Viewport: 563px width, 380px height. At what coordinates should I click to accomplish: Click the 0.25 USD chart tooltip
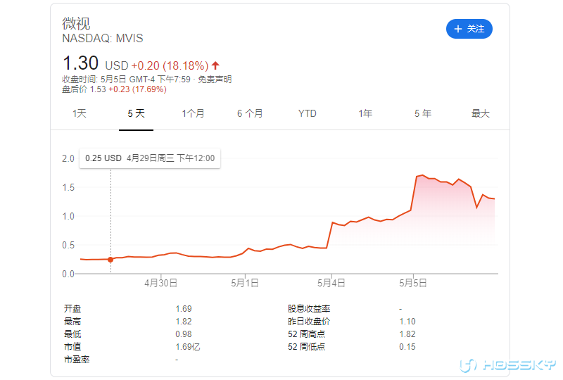coord(150,158)
